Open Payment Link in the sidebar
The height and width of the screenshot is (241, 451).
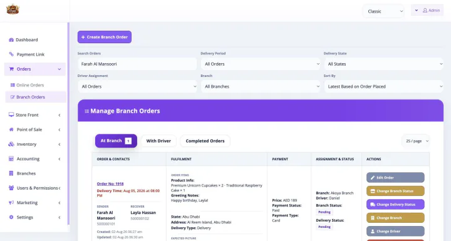tap(30, 54)
